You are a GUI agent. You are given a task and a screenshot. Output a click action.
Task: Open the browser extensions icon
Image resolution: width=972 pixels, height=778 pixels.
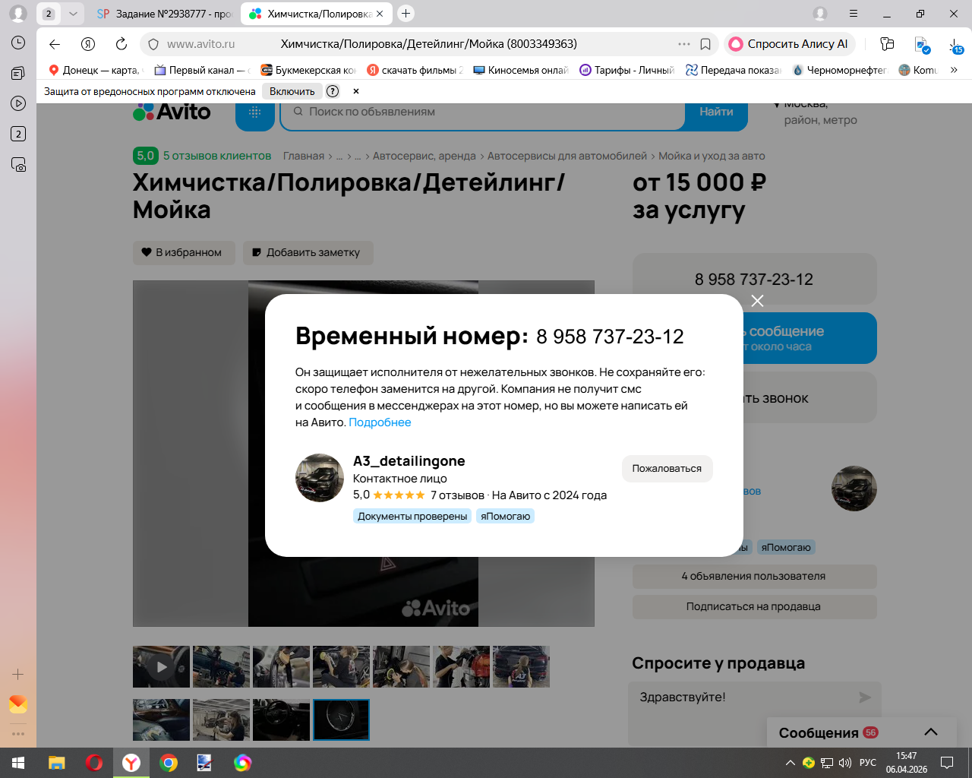(x=887, y=44)
